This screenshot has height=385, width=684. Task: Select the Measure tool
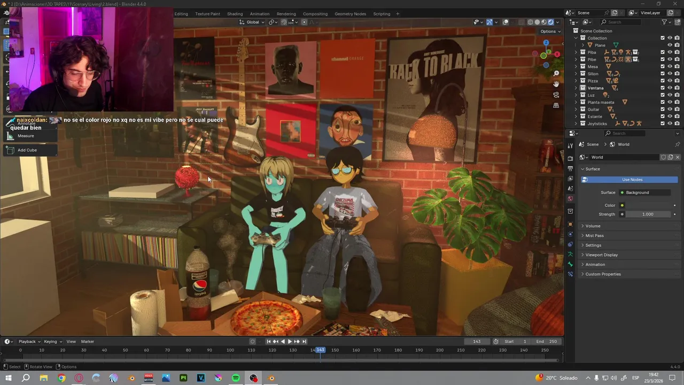pos(30,136)
